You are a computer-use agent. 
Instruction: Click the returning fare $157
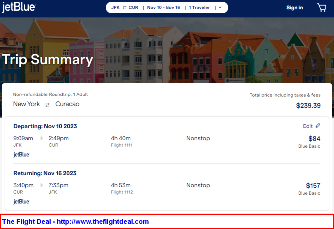point(313,186)
